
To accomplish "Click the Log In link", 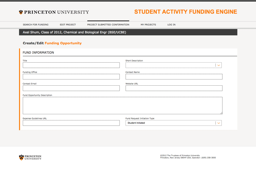I will (x=171, y=25).
